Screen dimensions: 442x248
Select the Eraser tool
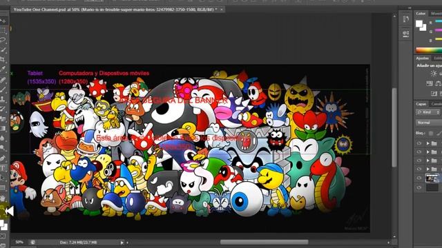coord(3,118)
